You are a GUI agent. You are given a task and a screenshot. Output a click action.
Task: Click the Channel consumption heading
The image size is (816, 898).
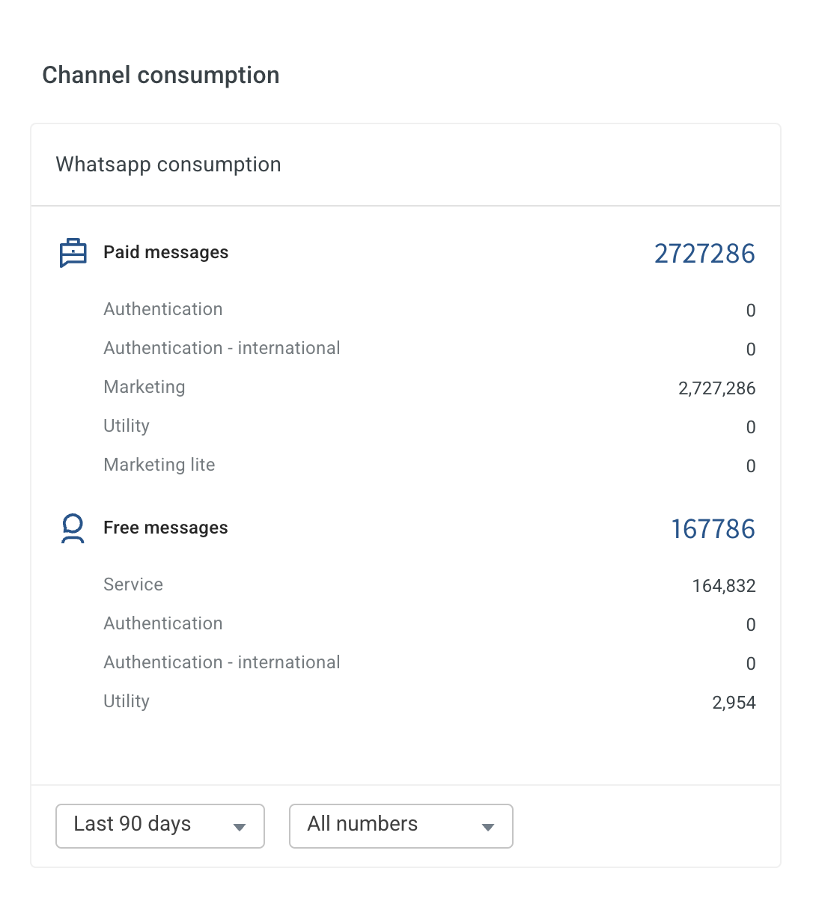161,75
